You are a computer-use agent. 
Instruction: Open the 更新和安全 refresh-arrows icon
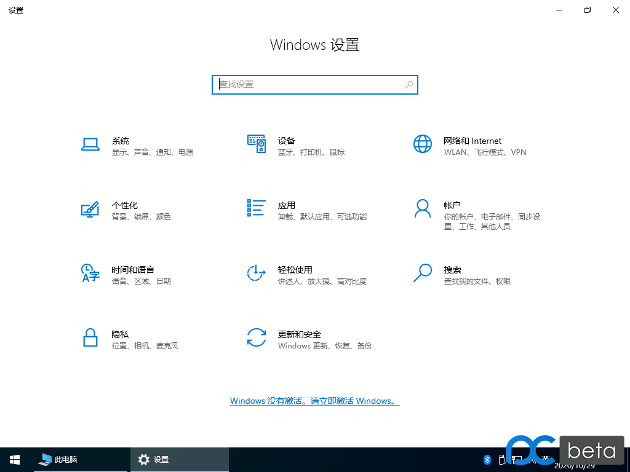(x=257, y=337)
